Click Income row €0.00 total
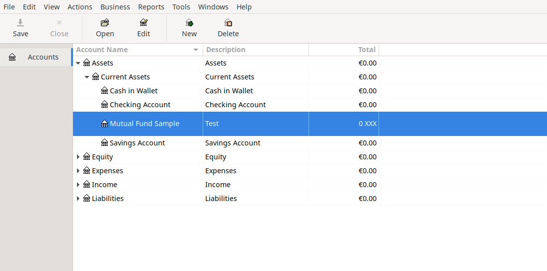This screenshot has height=271, width=547. [368, 185]
